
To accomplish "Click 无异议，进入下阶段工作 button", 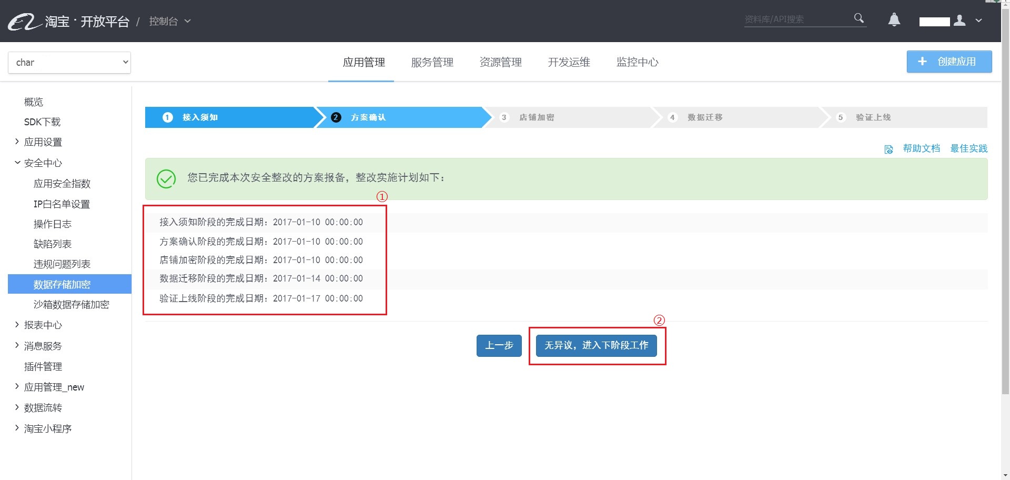I will coord(596,346).
